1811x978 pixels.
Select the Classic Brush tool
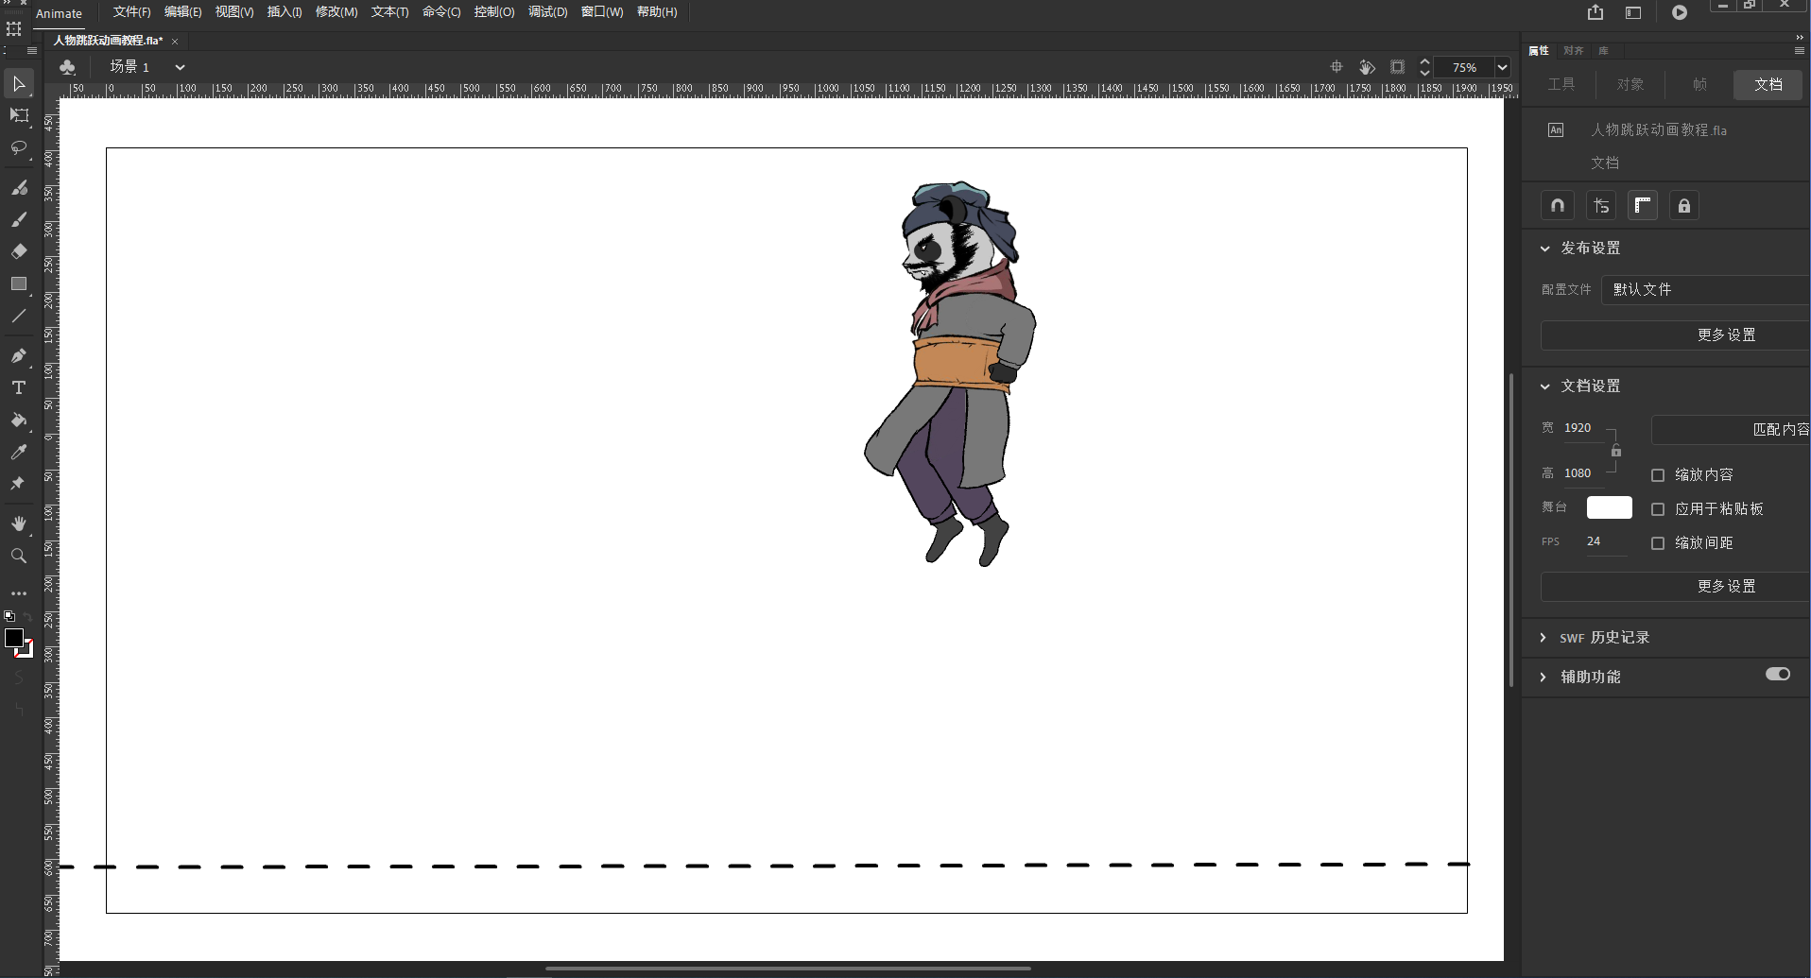[x=18, y=220]
